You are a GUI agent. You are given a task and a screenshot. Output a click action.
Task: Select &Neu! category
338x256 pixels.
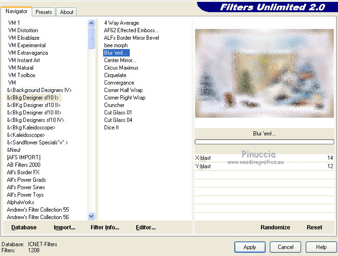click(x=14, y=150)
